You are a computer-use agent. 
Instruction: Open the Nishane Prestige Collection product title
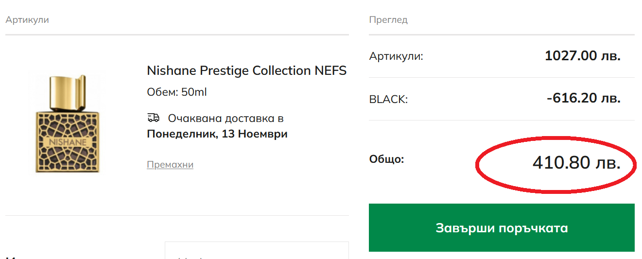(246, 70)
